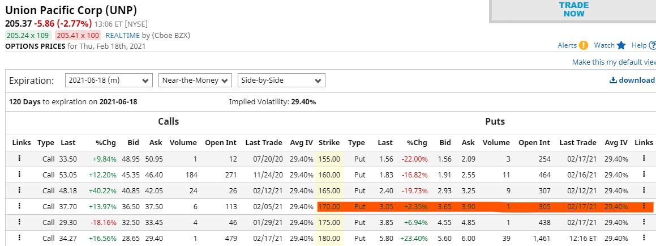Sort calls by Open Int header

pos(221,143)
